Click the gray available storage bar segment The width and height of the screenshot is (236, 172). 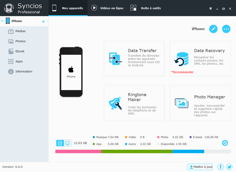point(217,151)
